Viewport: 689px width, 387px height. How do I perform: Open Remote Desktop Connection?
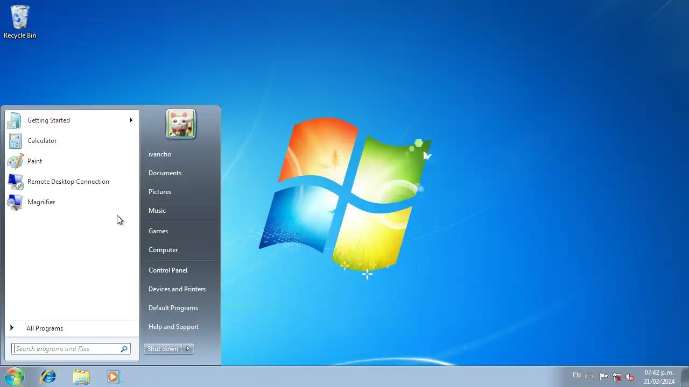point(72,182)
